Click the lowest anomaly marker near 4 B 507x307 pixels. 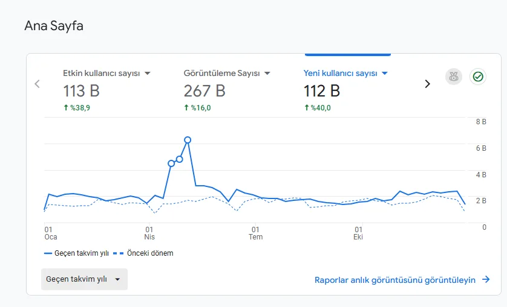coord(171,163)
